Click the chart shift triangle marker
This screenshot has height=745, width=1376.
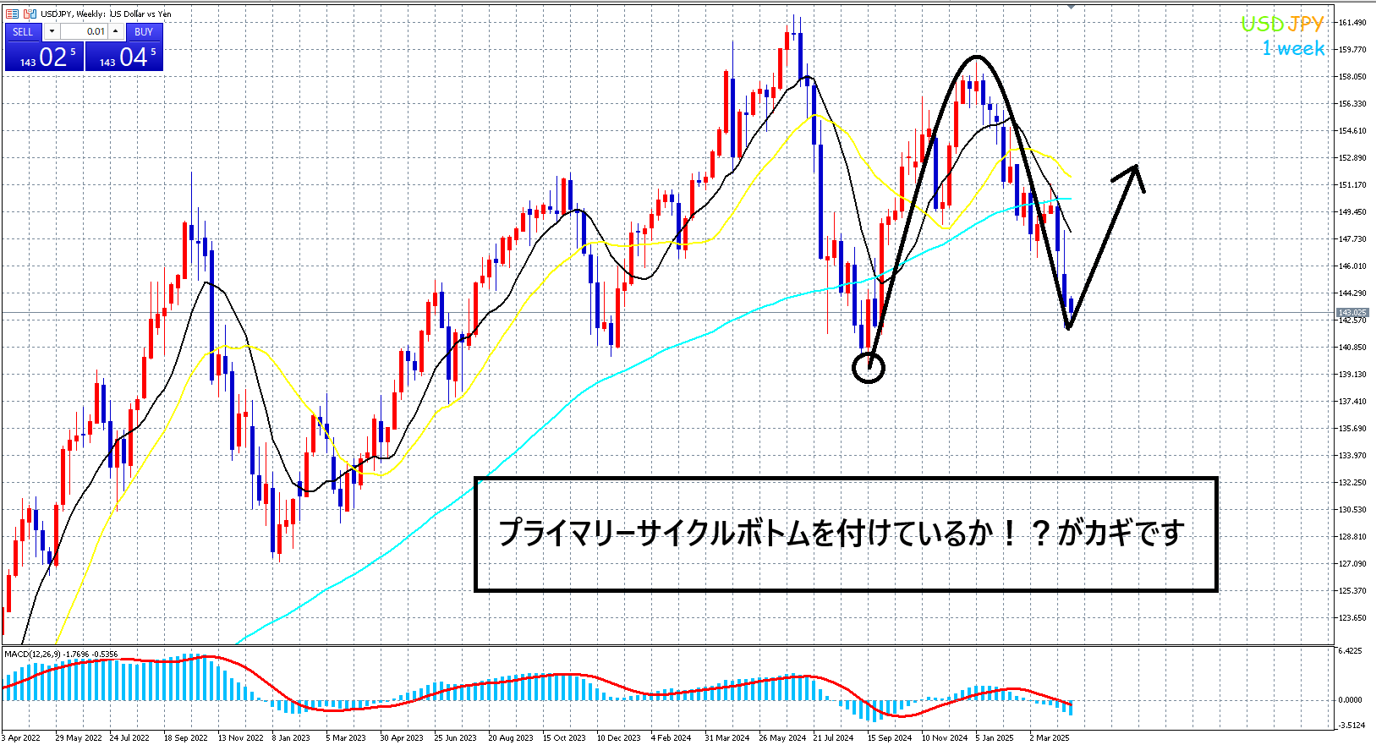tap(1071, 6)
